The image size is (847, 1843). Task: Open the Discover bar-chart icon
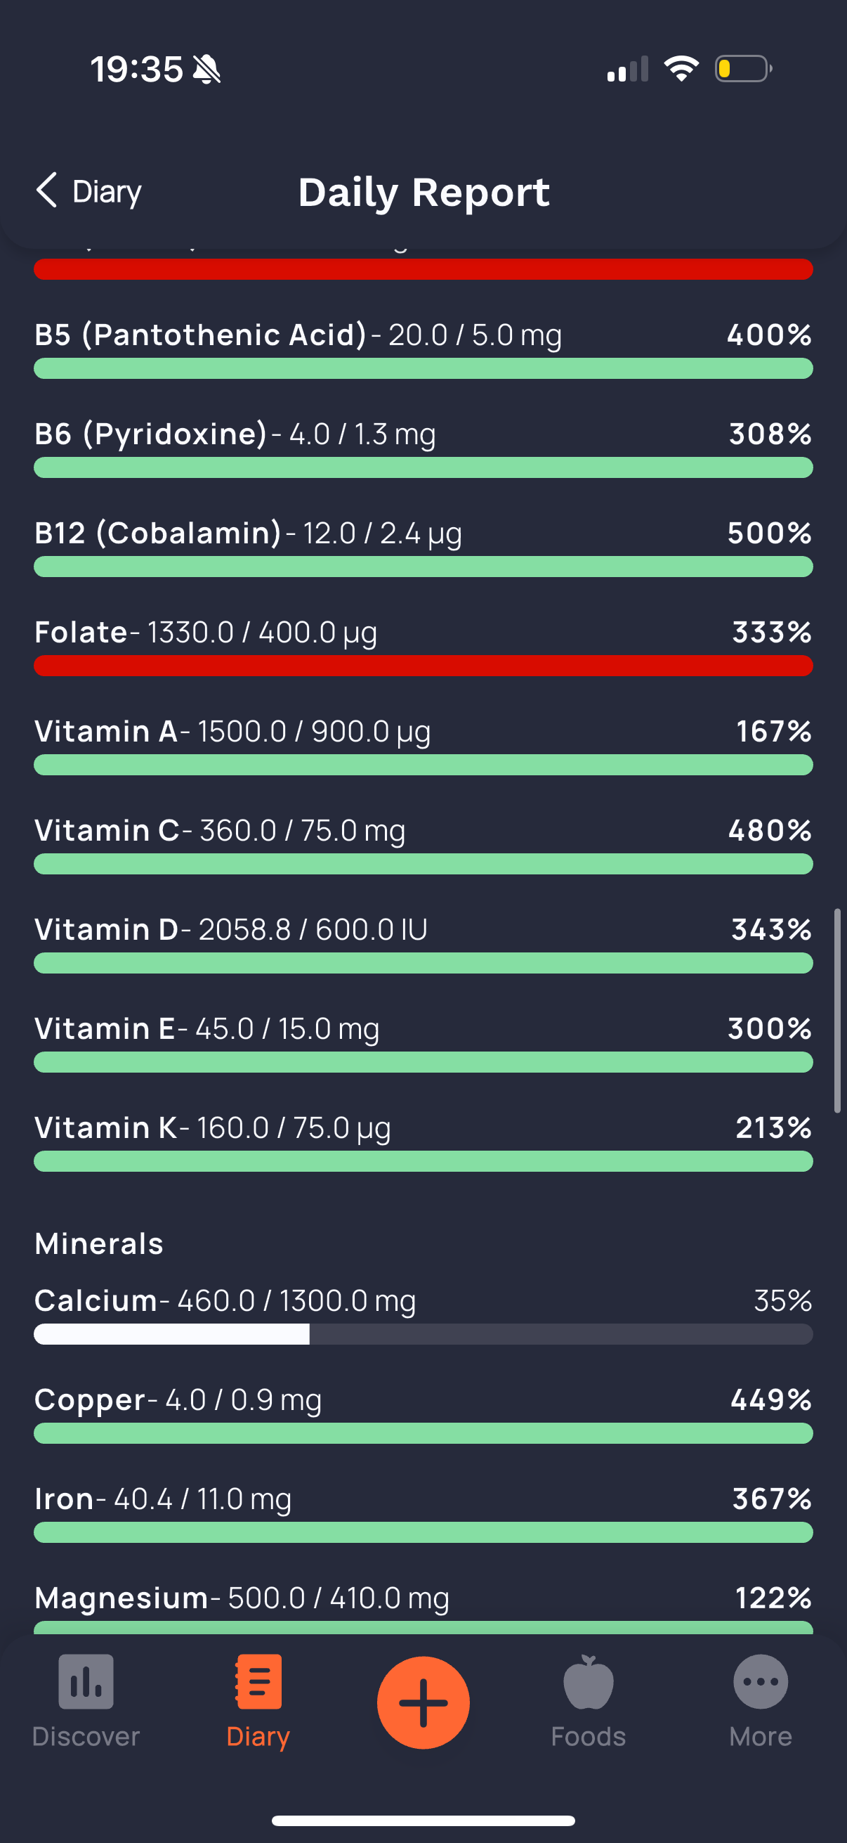(x=86, y=1681)
